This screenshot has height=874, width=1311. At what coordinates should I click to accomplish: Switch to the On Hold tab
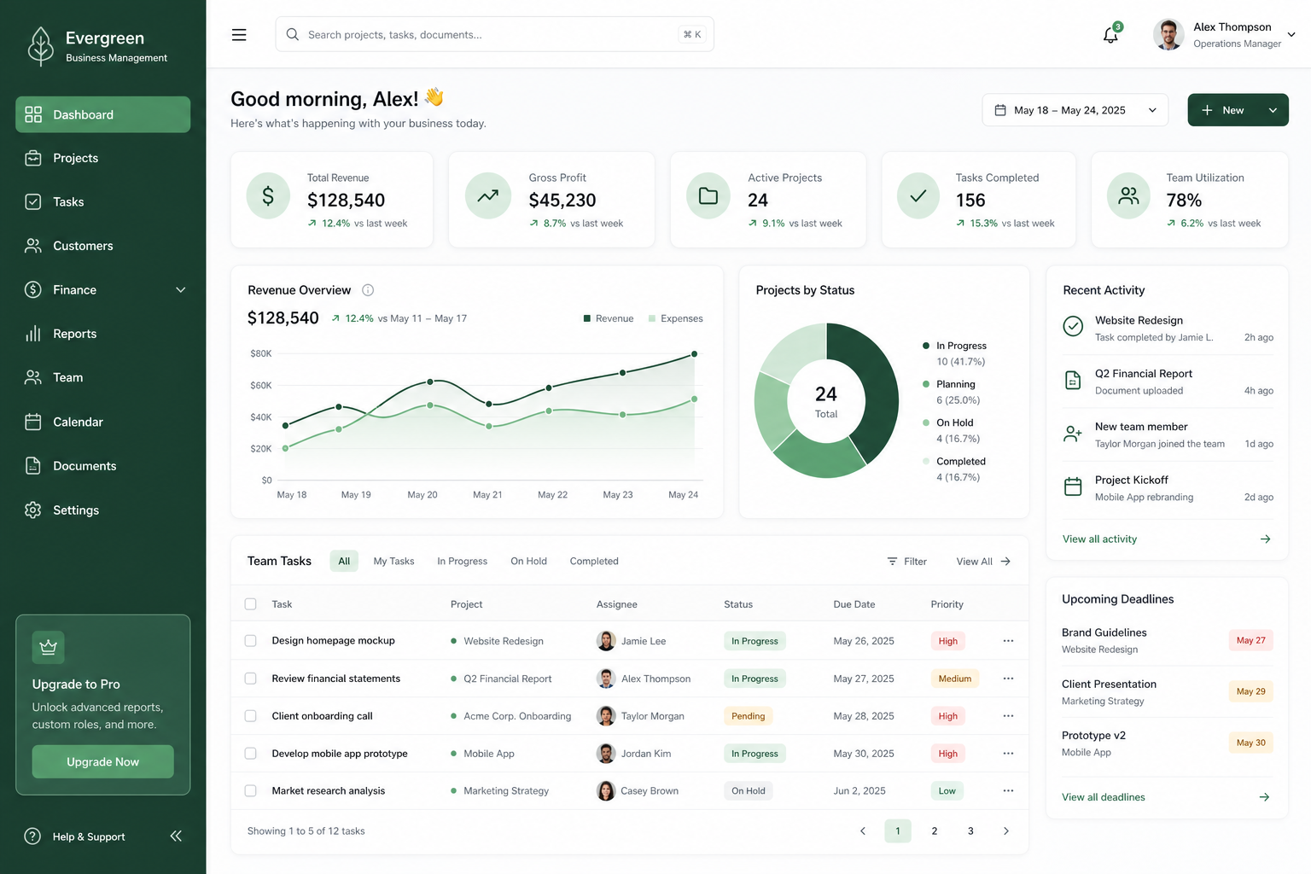[x=528, y=562]
